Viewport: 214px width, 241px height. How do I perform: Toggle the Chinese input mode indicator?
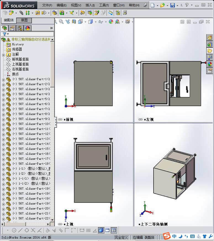click(174, 236)
